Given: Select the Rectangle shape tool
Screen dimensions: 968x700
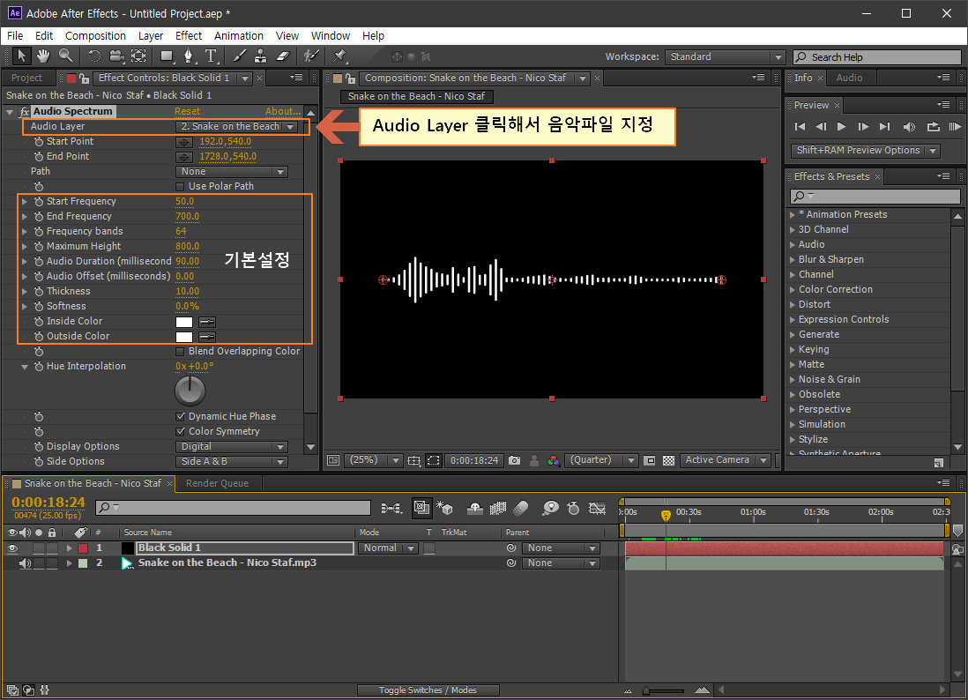Looking at the screenshot, I should (167, 56).
